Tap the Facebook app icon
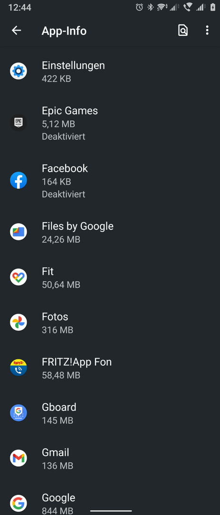Screen dimensions: 220x515 19,180
